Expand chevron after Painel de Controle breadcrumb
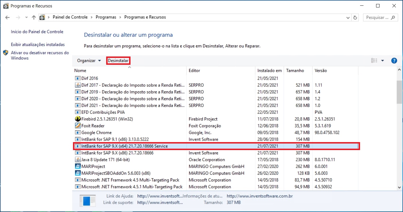This screenshot has width=403, height=212. click(x=92, y=17)
